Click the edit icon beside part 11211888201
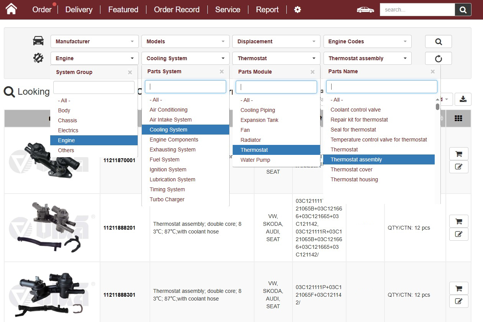483x322 pixels. tap(458, 234)
